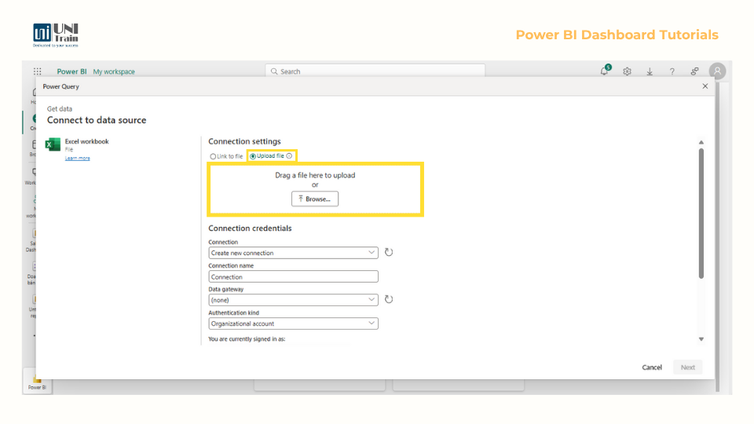Click the Upload file info icon
The width and height of the screenshot is (754, 424).
[x=289, y=155]
